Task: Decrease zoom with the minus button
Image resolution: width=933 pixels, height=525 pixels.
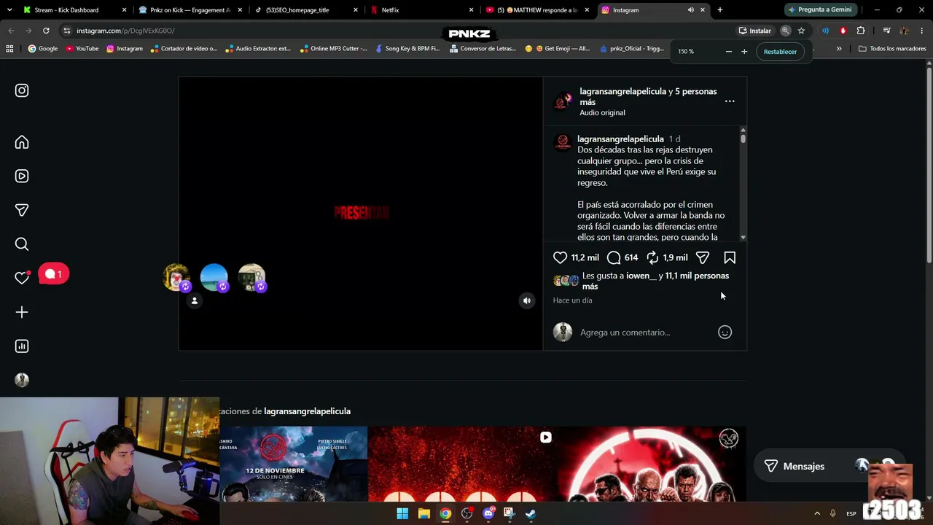Action: (x=728, y=52)
